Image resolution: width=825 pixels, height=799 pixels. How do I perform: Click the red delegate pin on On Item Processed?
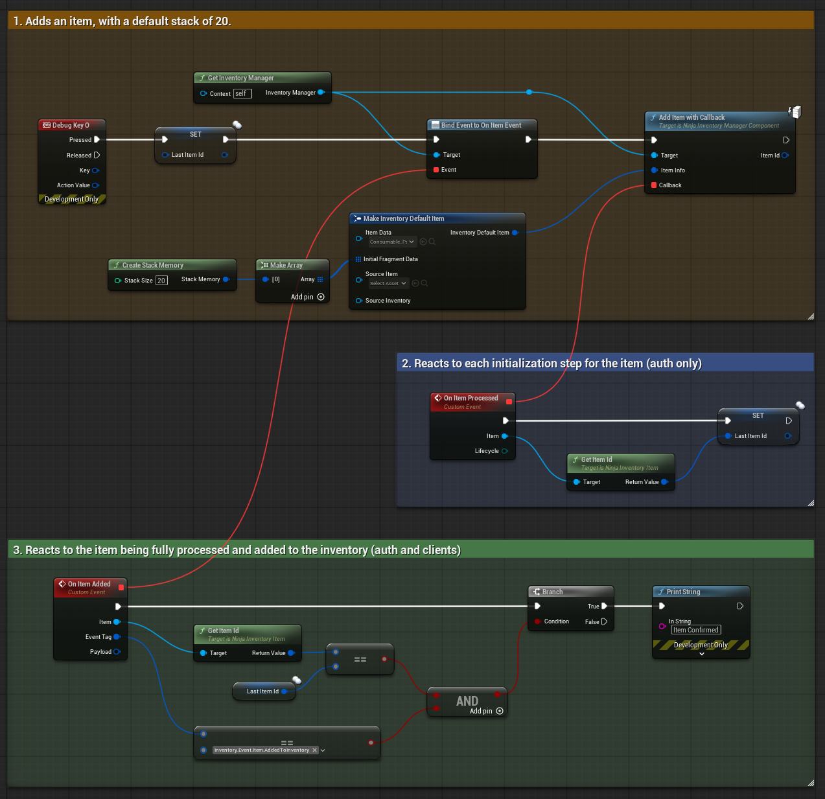pos(509,402)
